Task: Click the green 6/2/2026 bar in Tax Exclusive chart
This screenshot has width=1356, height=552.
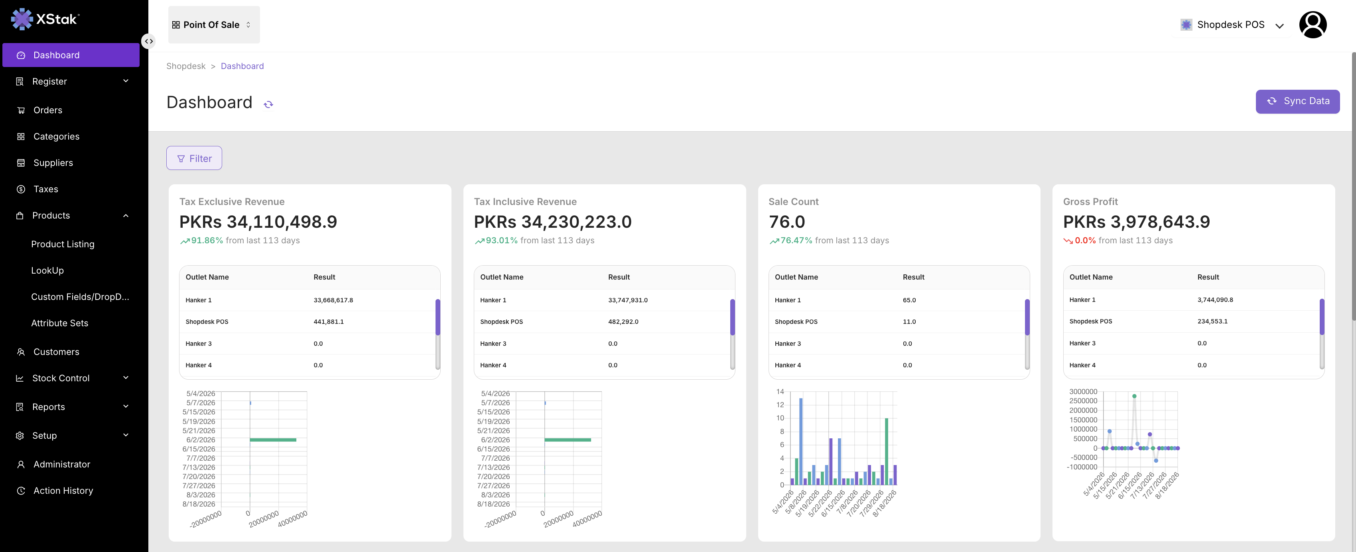Action: click(273, 440)
